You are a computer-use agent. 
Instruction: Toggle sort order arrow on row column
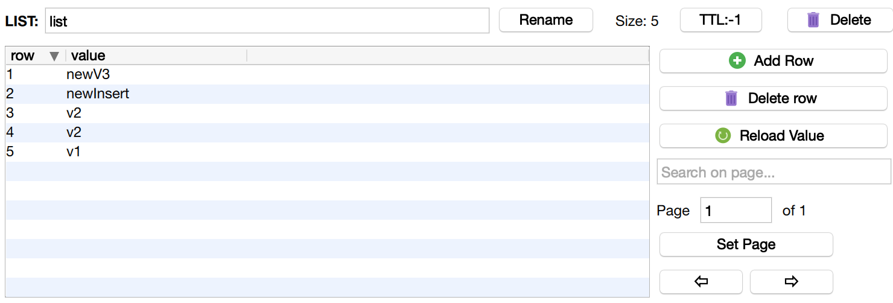pos(54,56)
